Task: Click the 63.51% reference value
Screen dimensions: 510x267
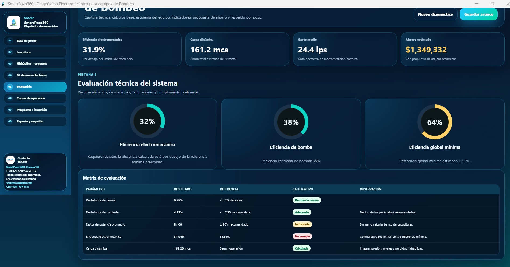Action: pyautogui.click(x=225, y=237)
